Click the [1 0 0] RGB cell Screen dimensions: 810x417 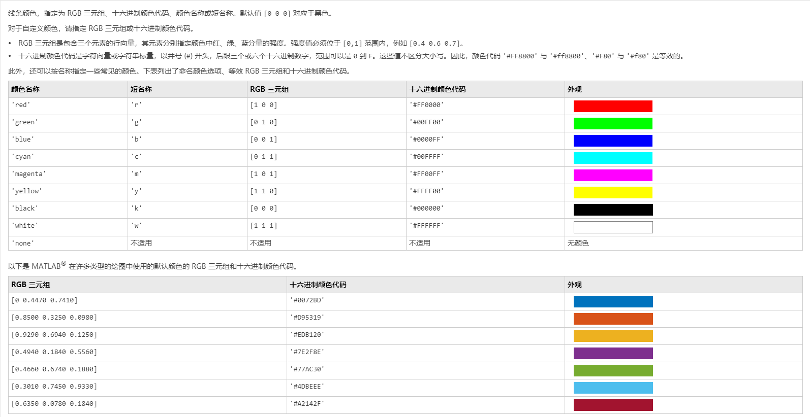click(x=327, y=107)
